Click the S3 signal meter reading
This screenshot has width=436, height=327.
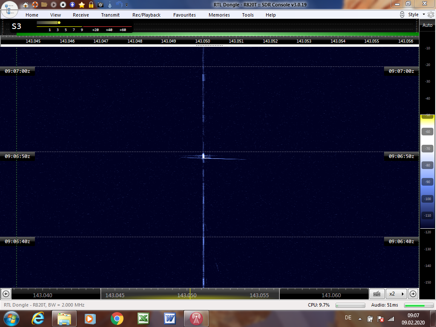(17, 26)
